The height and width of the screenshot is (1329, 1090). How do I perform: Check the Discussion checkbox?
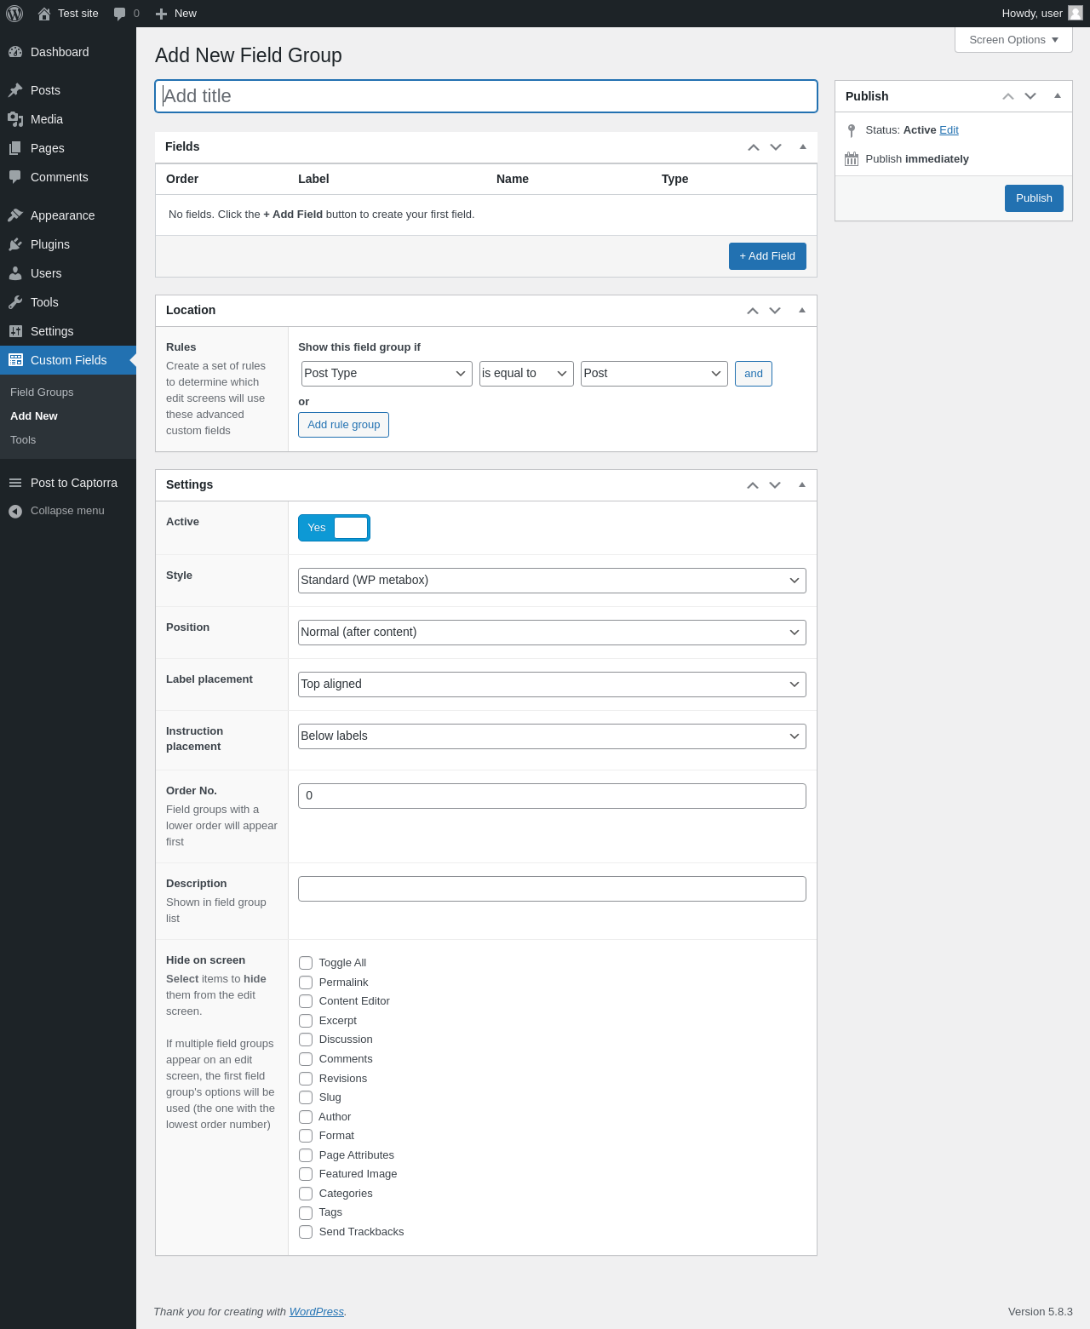coord(306,1040)
